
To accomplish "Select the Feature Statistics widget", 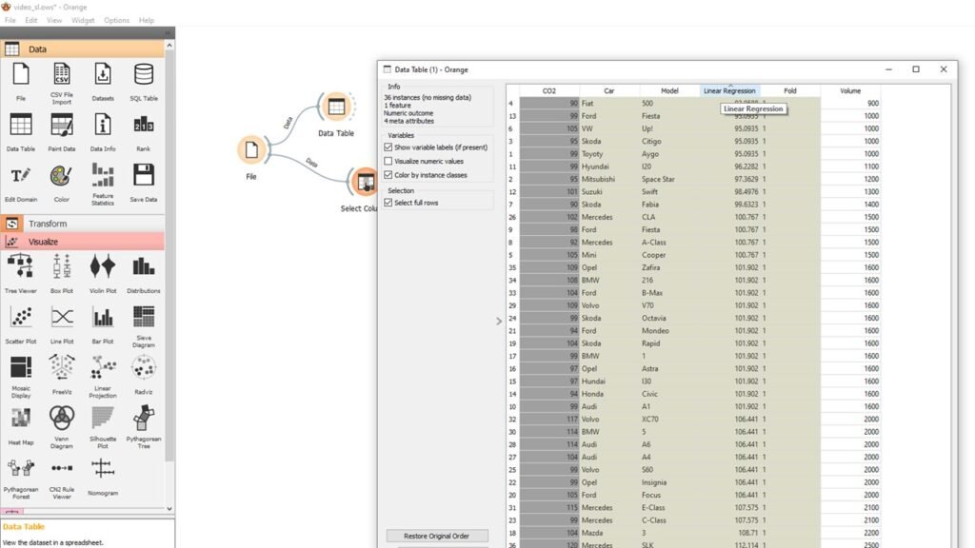I will 103,184.
